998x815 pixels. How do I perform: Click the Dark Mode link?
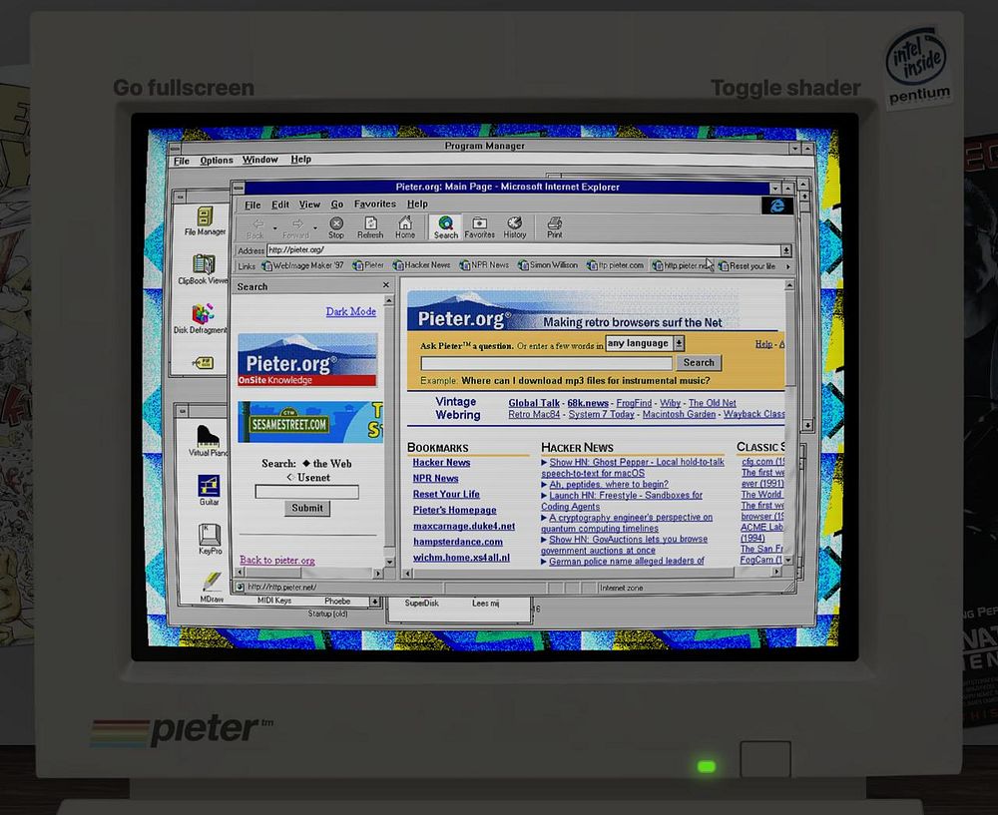click(x=350, y=312)
